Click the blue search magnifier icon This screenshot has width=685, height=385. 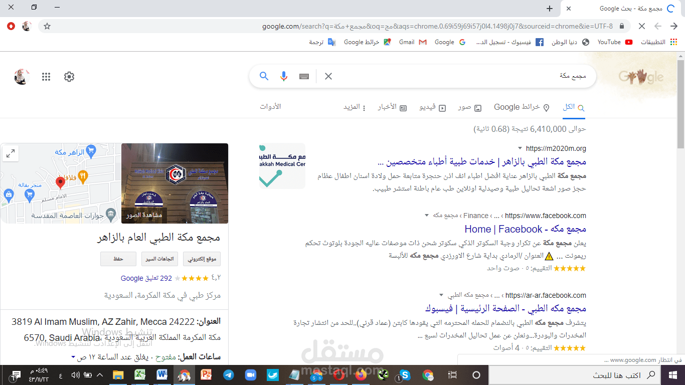click(264, 76)
